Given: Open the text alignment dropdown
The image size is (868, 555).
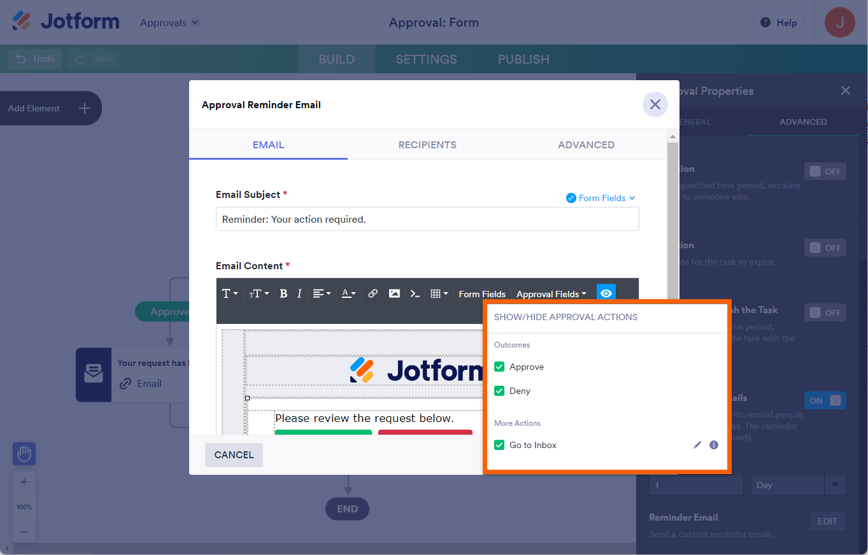Looking at the screenshot, I should [322, 293].
